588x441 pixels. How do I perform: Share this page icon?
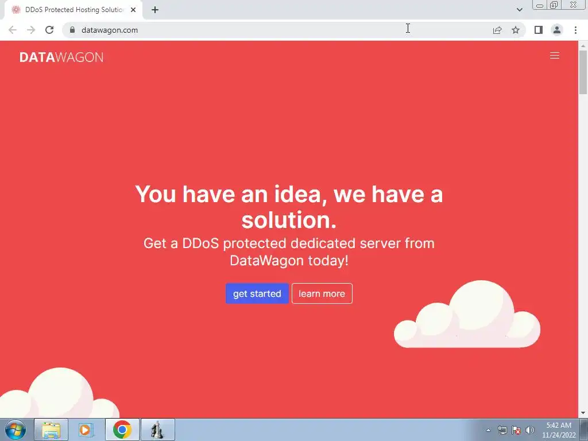point(497,30)
